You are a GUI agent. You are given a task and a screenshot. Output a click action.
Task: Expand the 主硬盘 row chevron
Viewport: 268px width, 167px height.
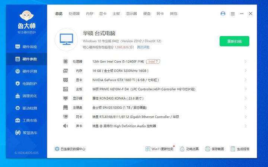pyautogui.click(x=246, y=107)
